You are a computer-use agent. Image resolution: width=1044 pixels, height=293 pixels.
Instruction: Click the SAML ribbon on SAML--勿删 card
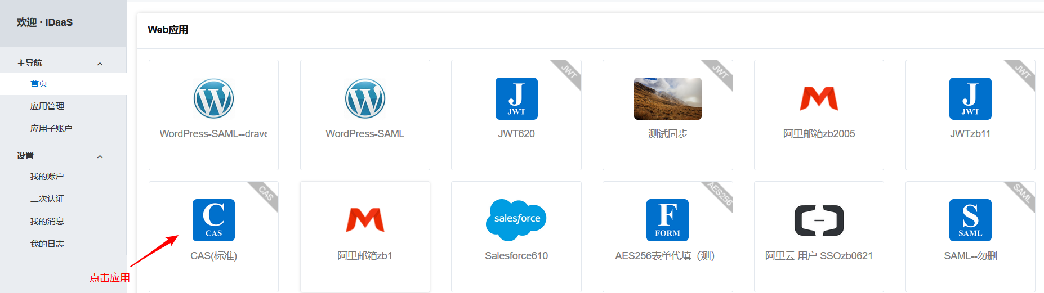1023,194
